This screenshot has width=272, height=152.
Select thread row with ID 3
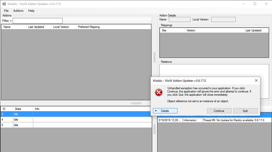[x=76, y=114]
